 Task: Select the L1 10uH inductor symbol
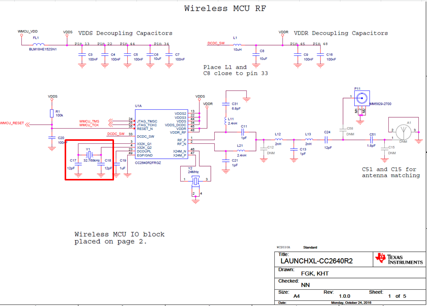pyautogui.click(x=237, y=44)
